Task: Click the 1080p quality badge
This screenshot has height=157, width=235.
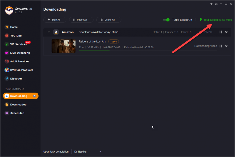Action: [x=114, y=41]
